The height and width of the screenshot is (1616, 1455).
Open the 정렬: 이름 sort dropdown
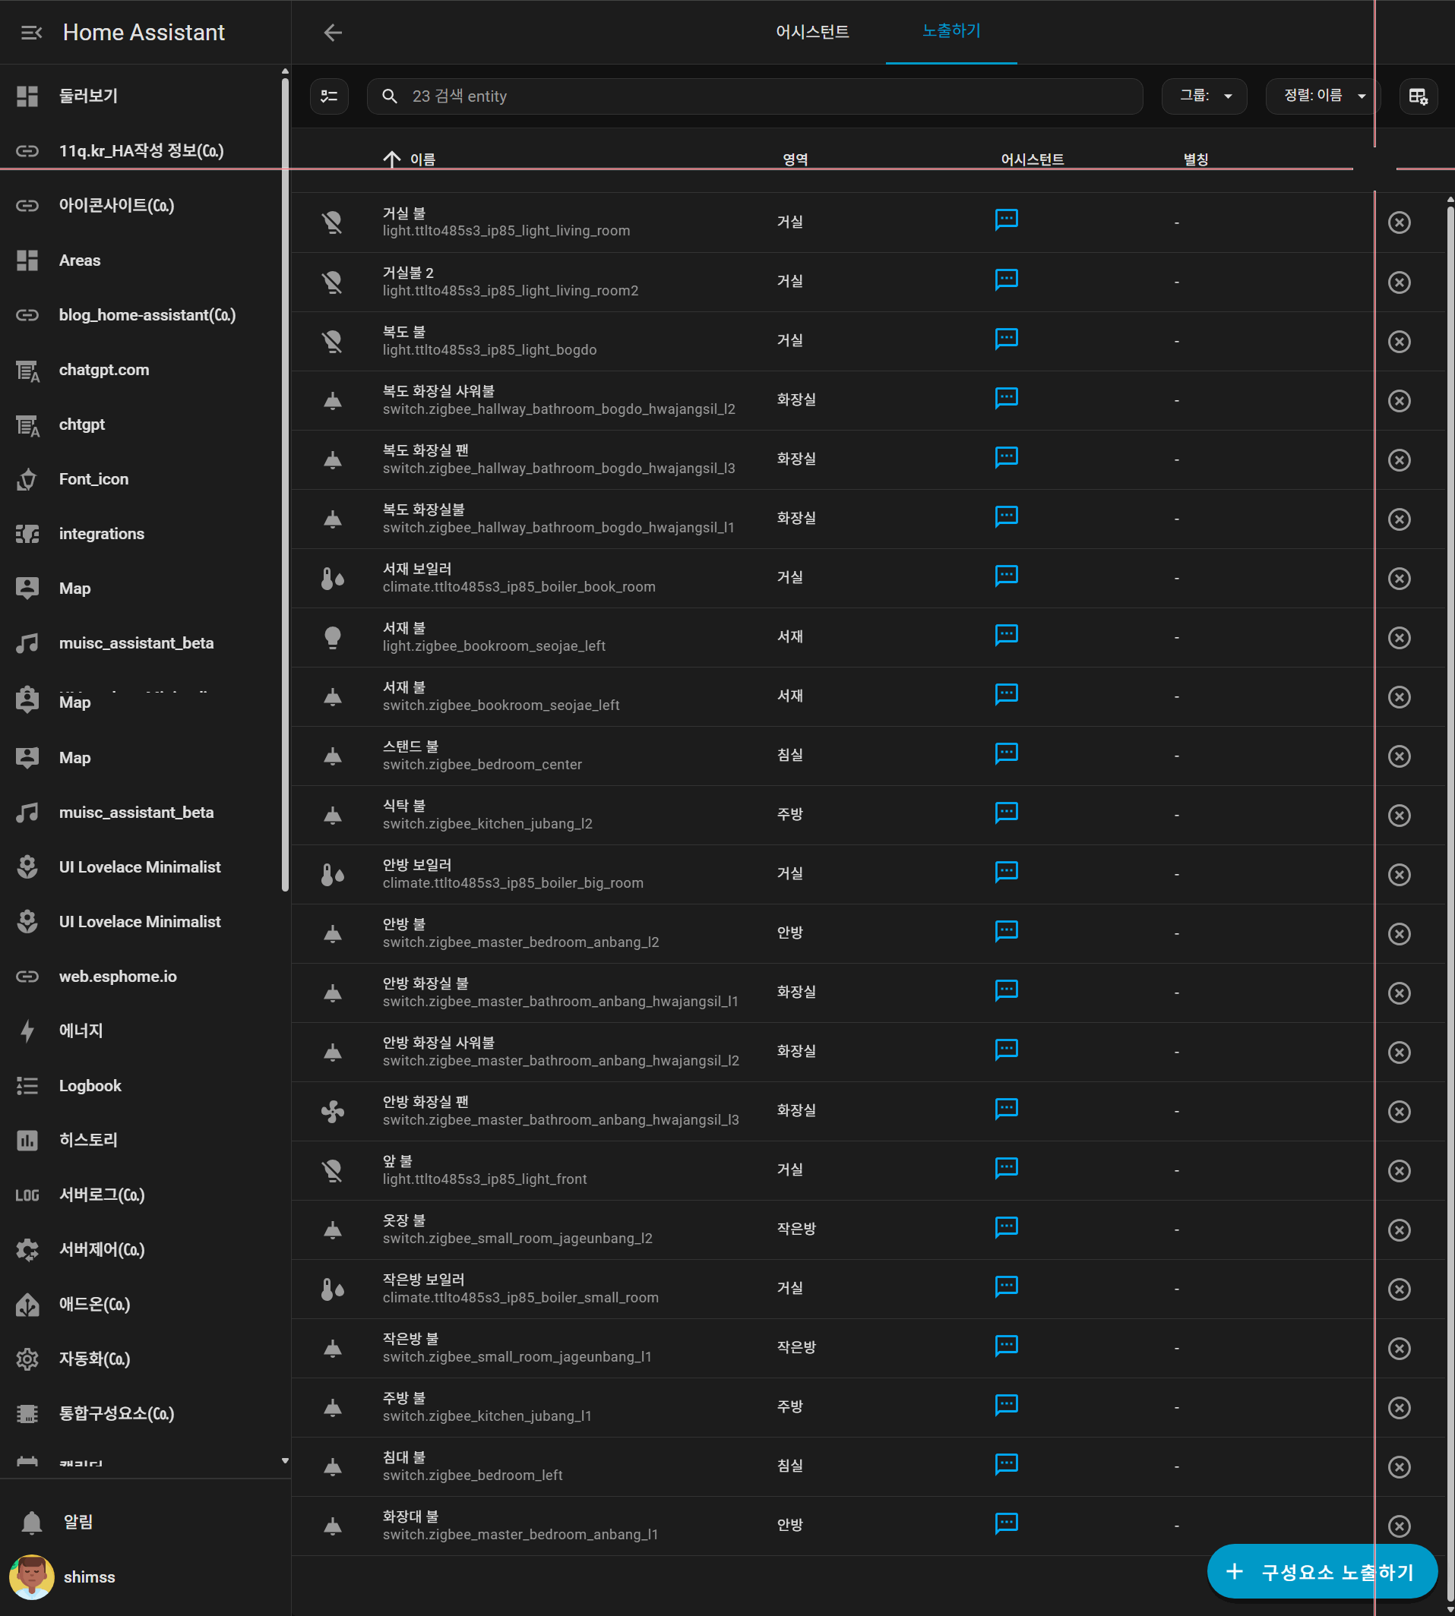1324,96
